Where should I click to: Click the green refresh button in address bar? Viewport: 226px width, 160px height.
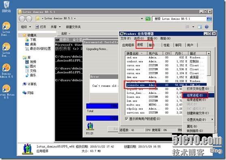coord(148,19)
